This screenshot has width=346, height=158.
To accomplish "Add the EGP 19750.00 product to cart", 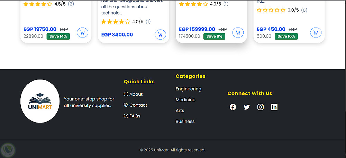I will 82,33.
